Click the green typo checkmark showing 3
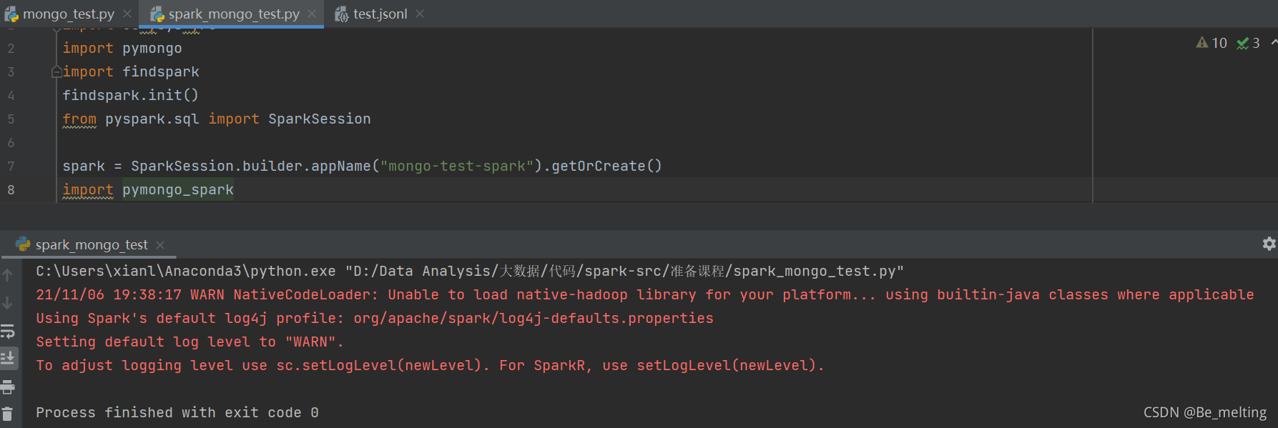 click(x=1249, y=43)
